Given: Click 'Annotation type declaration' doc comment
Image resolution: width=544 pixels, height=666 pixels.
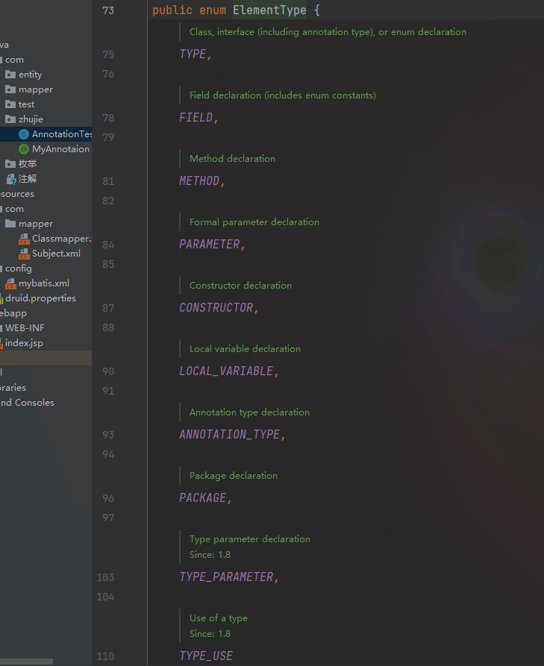Looking at the screenshot, I should click(249, 412).
